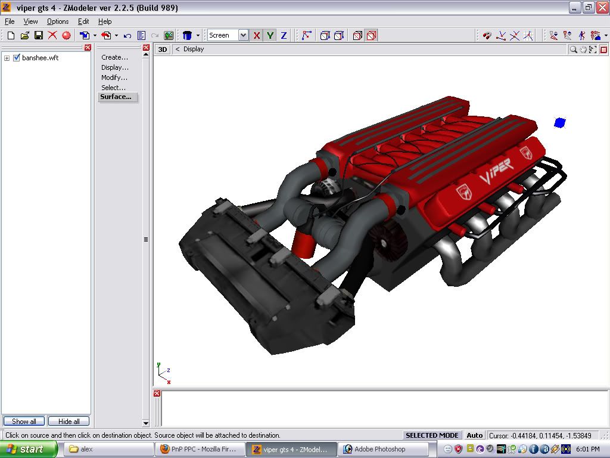
Task: Uncheck the banshee.wft visibility checkbox
Action: point(17,58)
